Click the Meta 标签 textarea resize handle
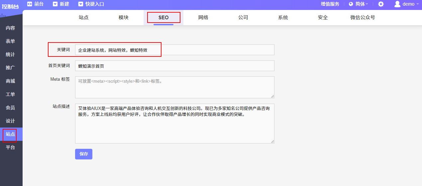The height and width of the screenshot is (186, 422). pos(272,96)
